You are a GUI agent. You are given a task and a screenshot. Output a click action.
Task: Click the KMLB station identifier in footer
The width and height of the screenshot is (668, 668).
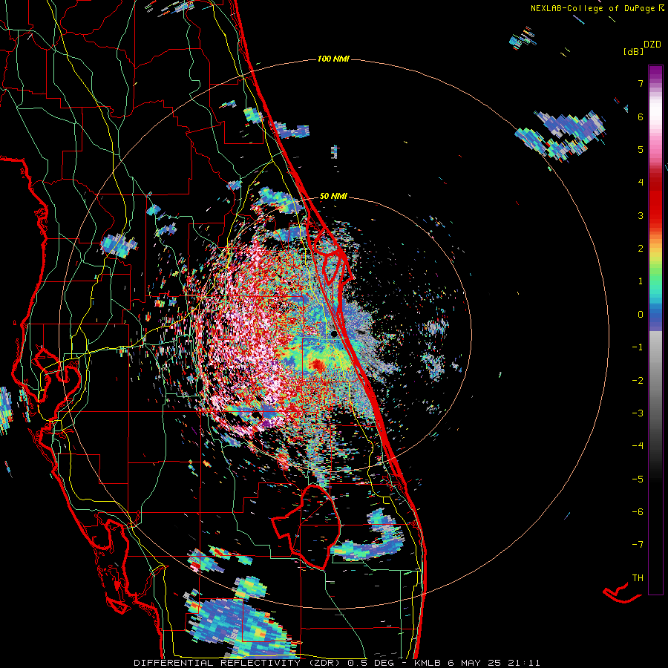click(429, 663)
